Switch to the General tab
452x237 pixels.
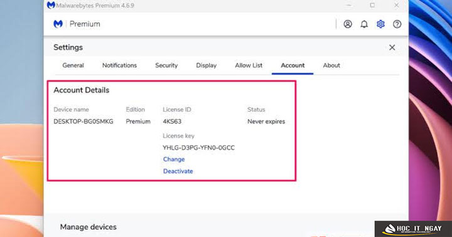[x=73, y=65]
